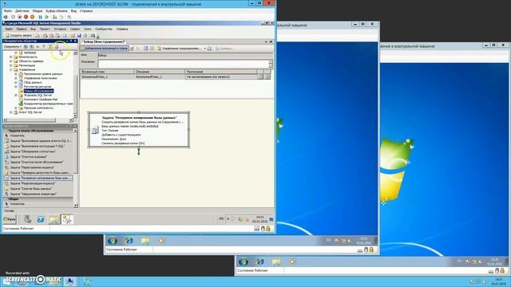Click the Open File icon in SSMS toolbar
Image resolution: width=511 pixels, height=287 pixels.
point(73,35)
